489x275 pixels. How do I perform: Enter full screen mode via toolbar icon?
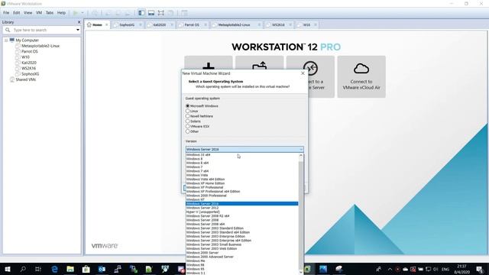coord(161,13)
